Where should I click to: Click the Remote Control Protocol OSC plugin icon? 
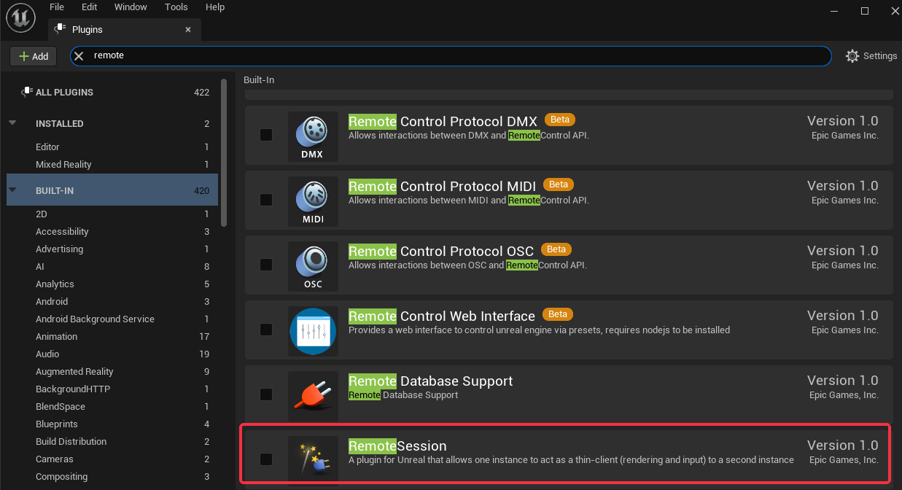[x=313, y=266]
